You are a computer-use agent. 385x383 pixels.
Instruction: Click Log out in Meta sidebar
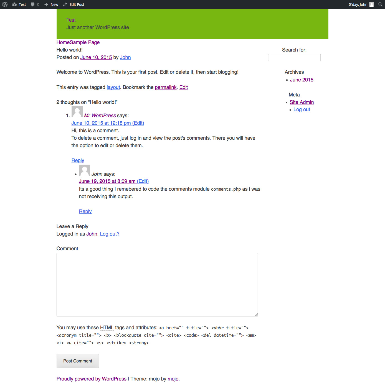click(302, 109)
